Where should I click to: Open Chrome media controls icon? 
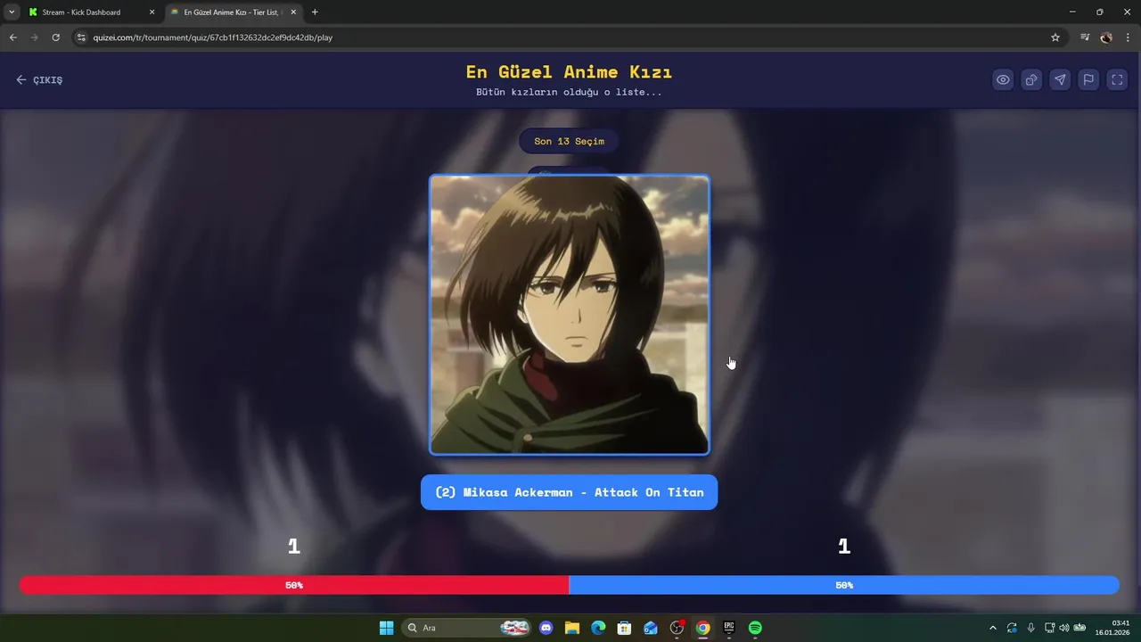click(x=1085, y=37)
